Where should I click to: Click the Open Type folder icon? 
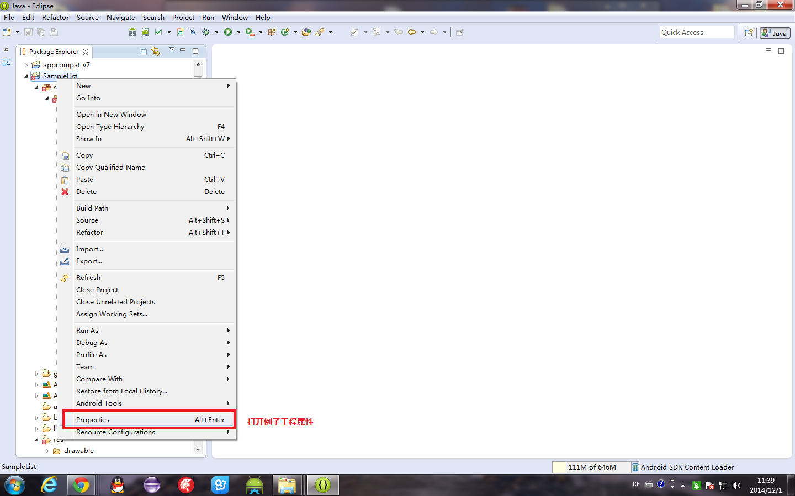pyautogui.click(x=306, y=32)
